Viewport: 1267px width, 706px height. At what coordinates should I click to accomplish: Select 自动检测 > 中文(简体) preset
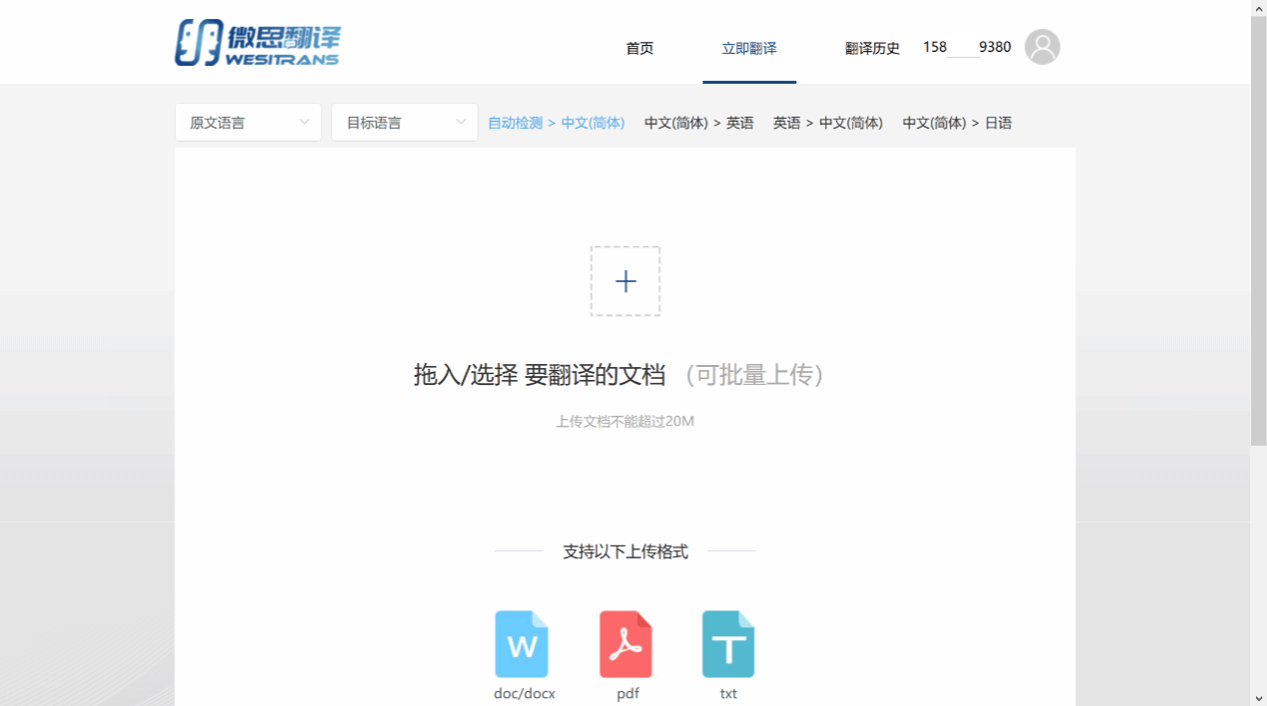coord(556,123)
